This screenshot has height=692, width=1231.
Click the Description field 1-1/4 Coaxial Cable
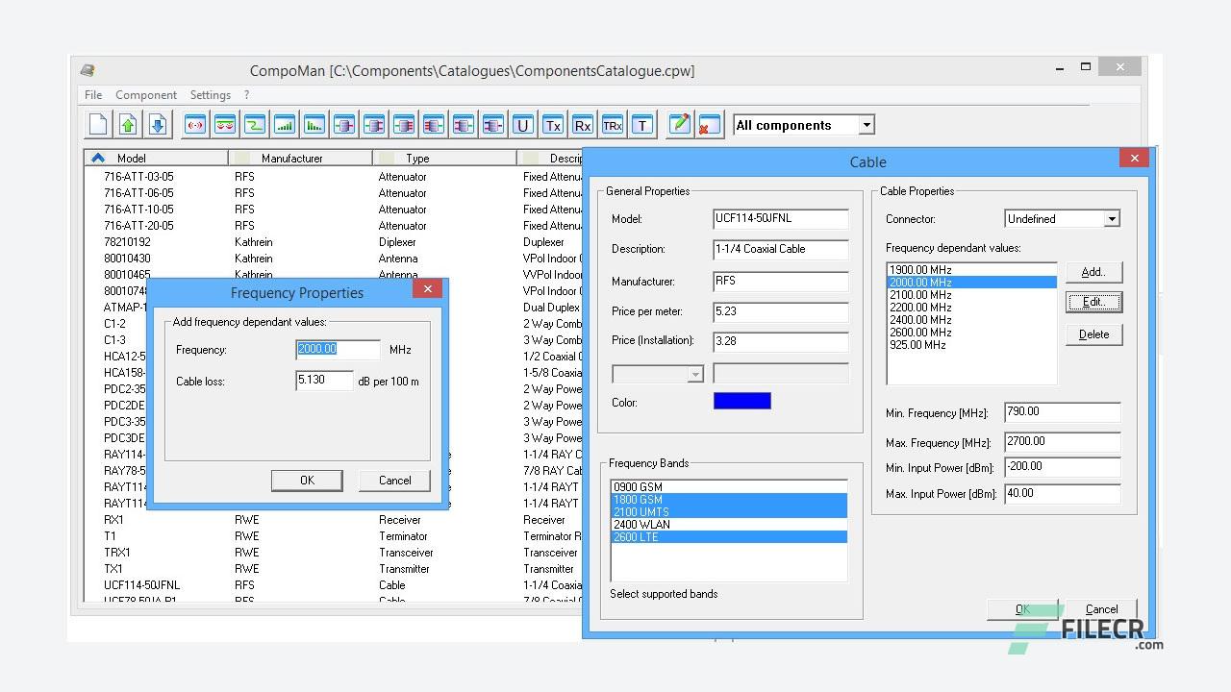[x=781, y=249]
